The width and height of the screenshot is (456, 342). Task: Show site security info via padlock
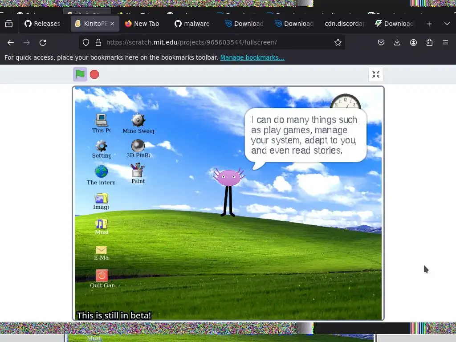pyautogui.click(x=98, y=42)
